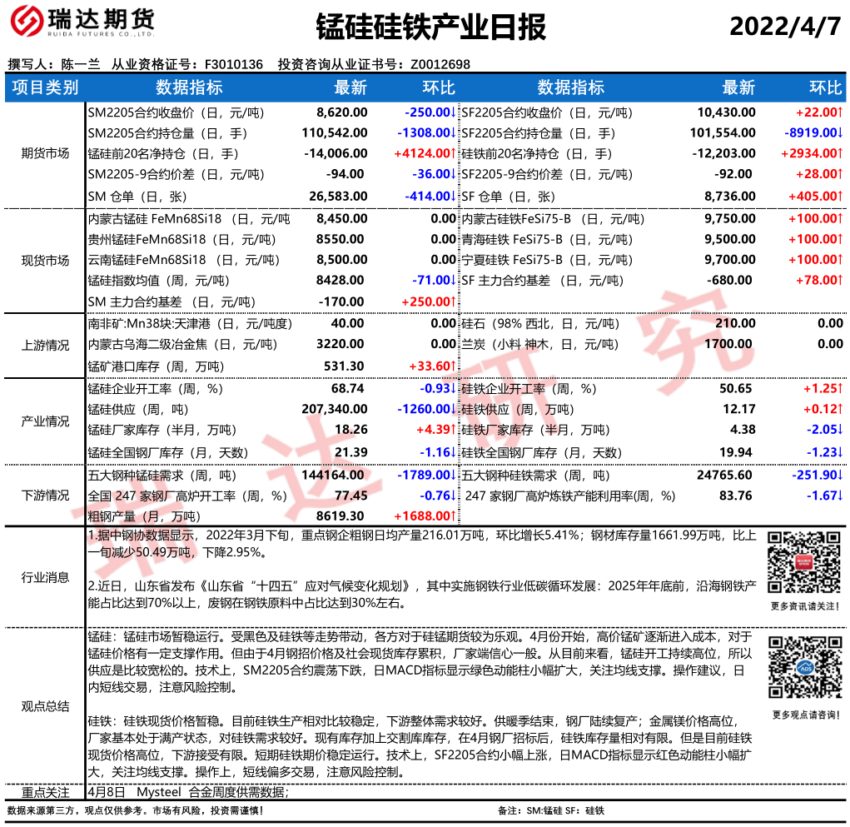Click the red up arrow beside +33.60

coord(455,366)
